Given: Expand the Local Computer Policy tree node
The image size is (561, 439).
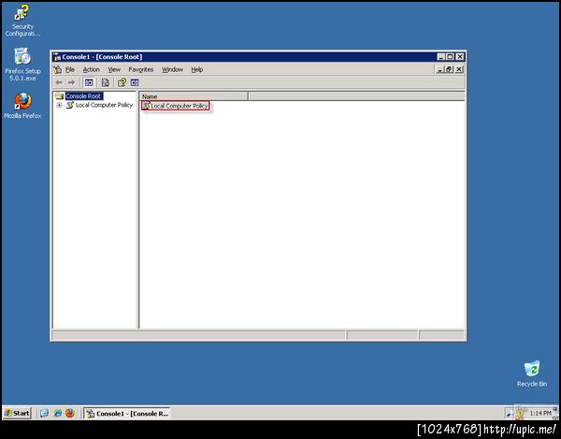Looking at the screenshot, I should 60,105.
